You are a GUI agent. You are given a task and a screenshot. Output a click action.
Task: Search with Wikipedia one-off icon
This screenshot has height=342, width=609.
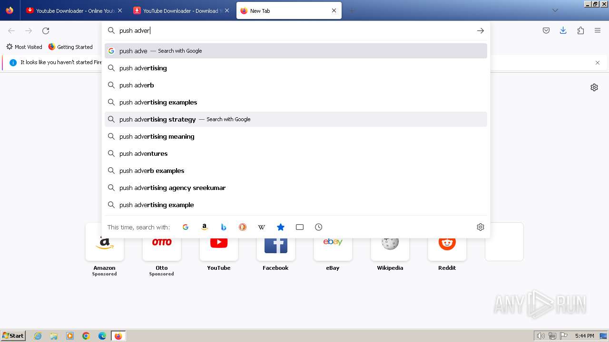click(262, 227)
